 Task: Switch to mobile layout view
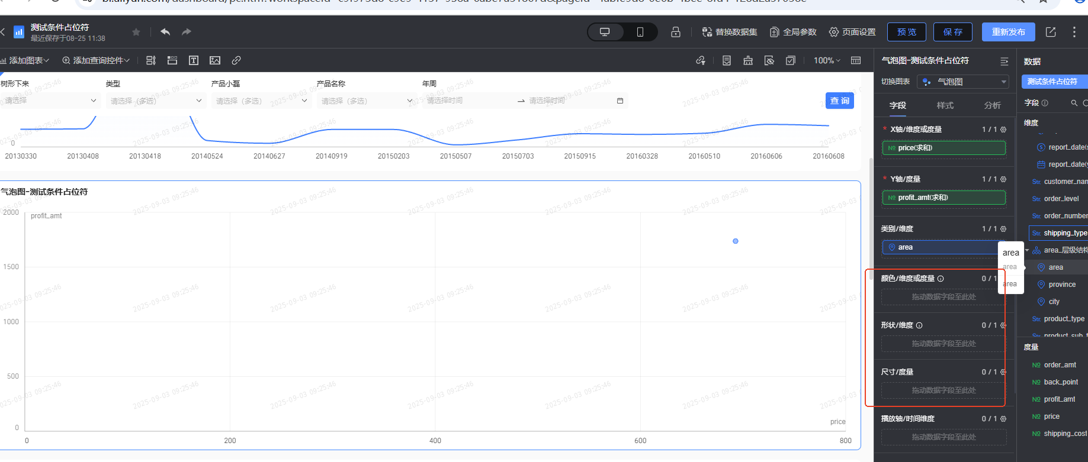point(640,32)
